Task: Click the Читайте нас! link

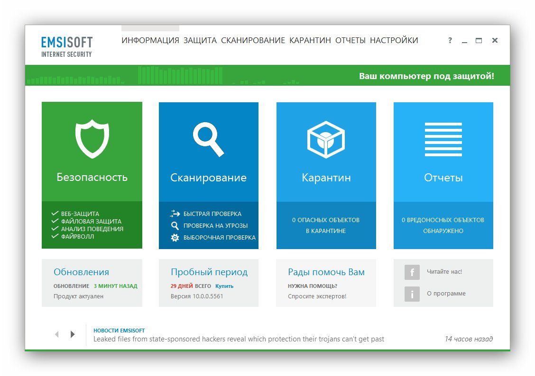Action: (444, 272)
